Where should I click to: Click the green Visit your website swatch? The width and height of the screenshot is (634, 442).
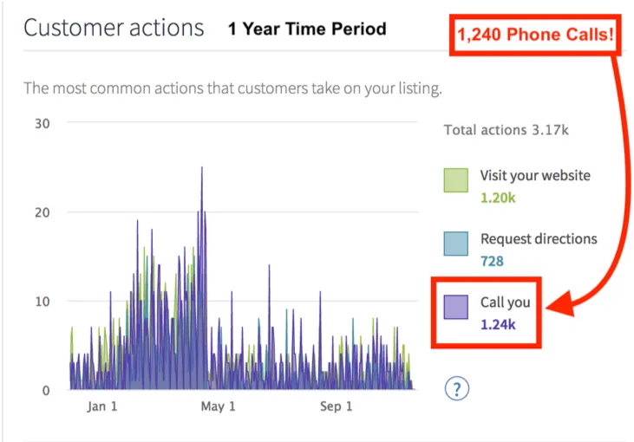(x=456, y=180)
